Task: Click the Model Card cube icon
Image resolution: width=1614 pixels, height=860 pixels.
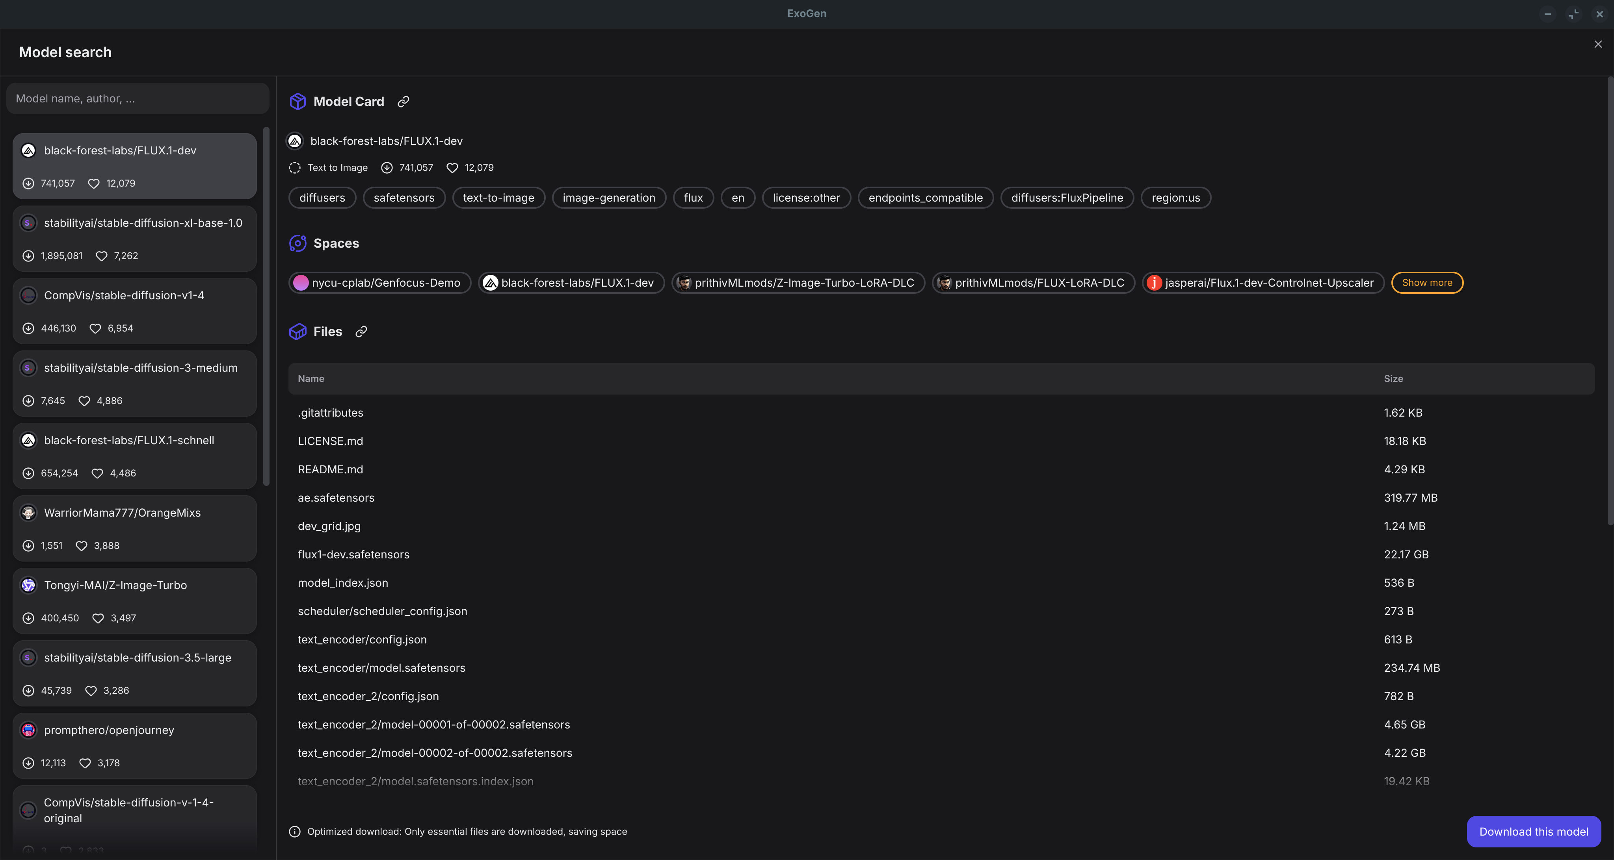Action: pos(297,102)
